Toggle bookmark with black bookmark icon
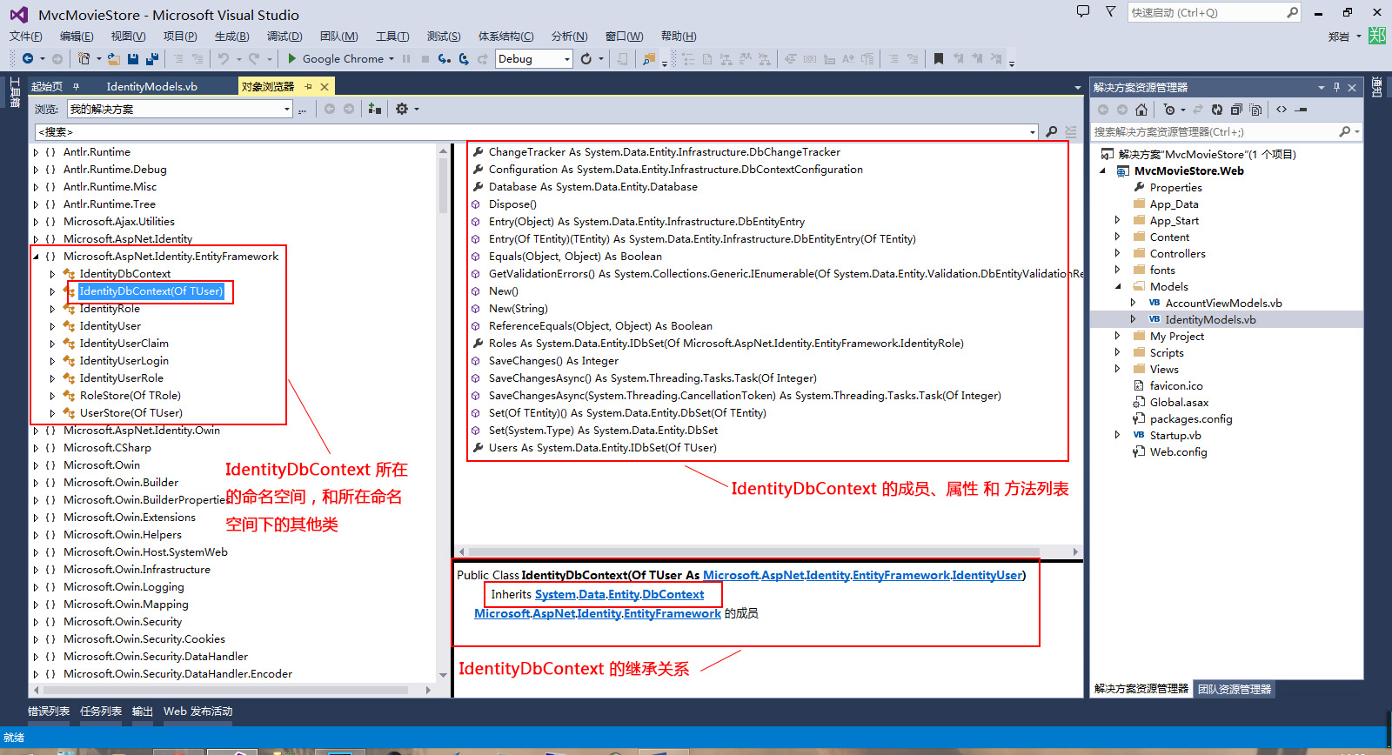Screen dimensions: 1392x755 (938, 58)
